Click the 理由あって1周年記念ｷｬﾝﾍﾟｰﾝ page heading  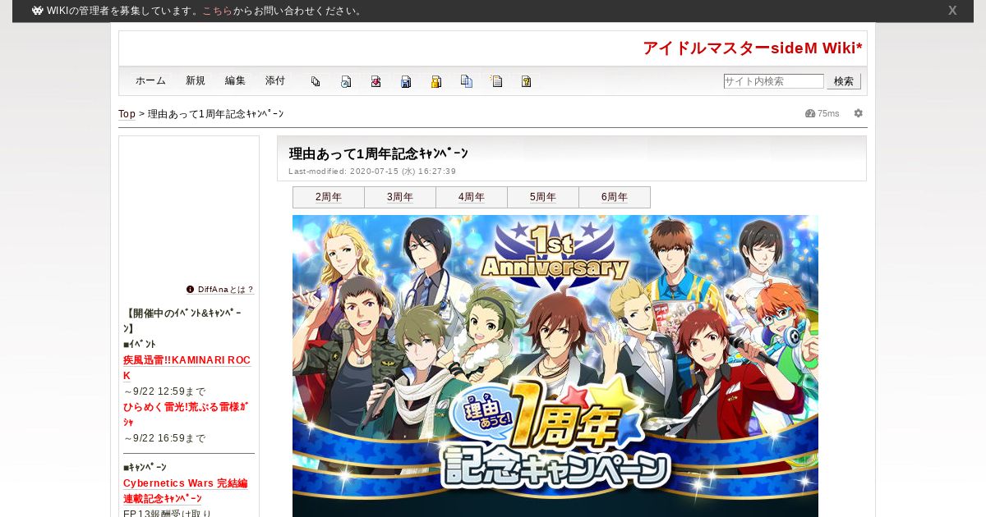click(379, 153)
